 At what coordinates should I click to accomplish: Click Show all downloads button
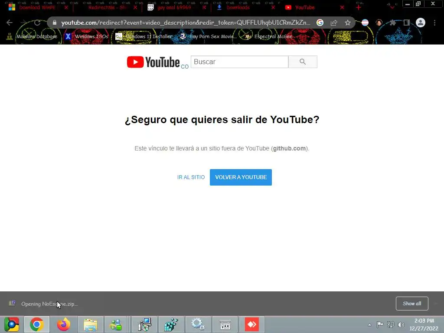point(412,304)
